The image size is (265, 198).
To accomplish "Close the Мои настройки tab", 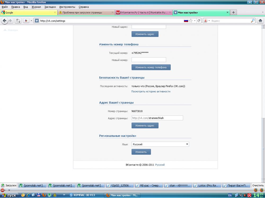I will tap(227, 12).
